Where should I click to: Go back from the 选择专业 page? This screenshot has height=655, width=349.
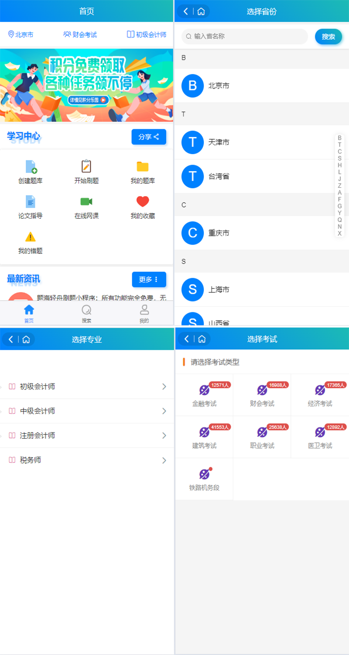point(11,339)
